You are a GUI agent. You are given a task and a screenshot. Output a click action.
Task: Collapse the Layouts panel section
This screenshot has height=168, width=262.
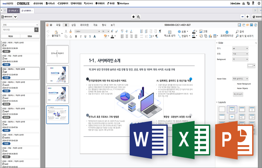[x=217, y=102]
